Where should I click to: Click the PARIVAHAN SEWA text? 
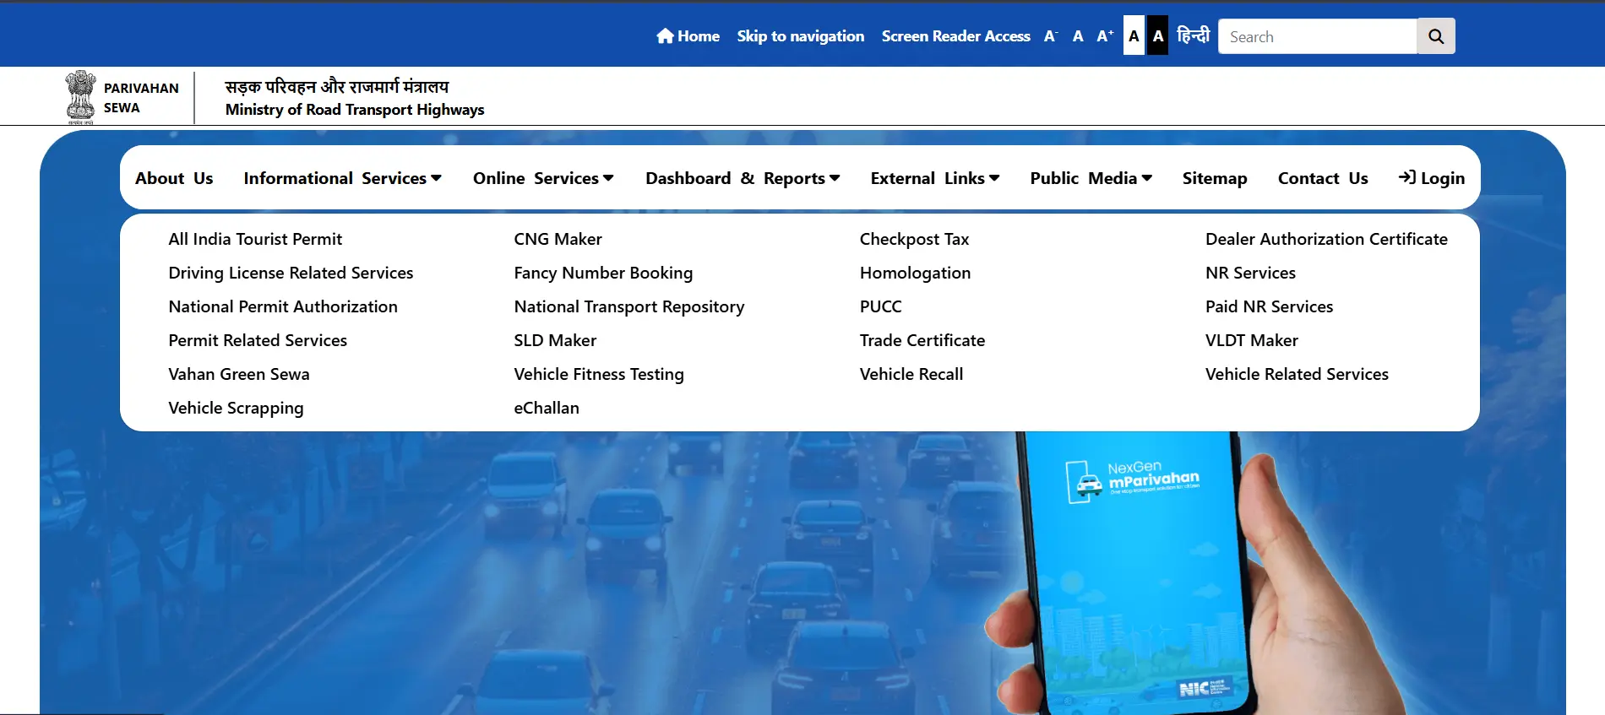click(141, 98)
